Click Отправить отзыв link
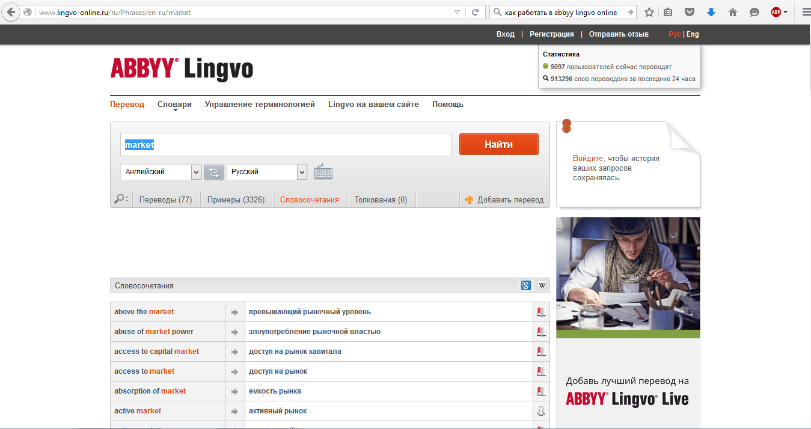 (619, 34)
